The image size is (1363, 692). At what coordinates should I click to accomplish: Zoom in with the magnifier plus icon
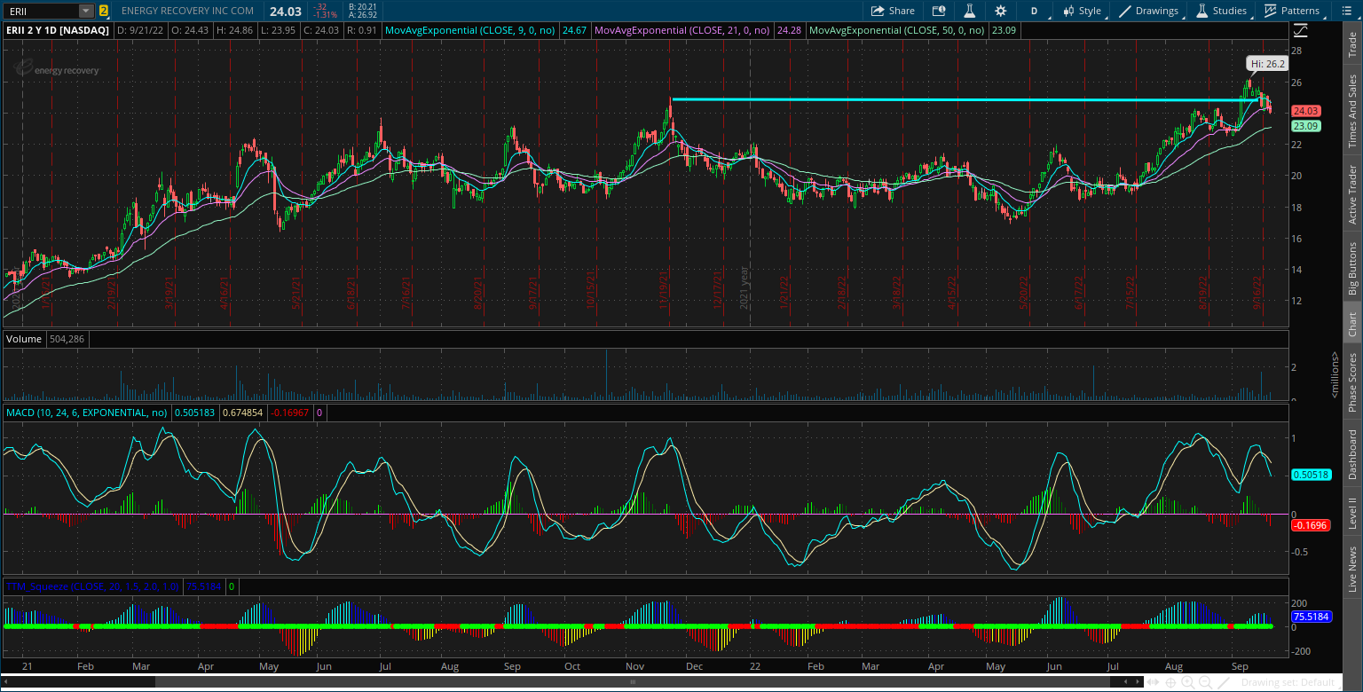[1188, 682]
